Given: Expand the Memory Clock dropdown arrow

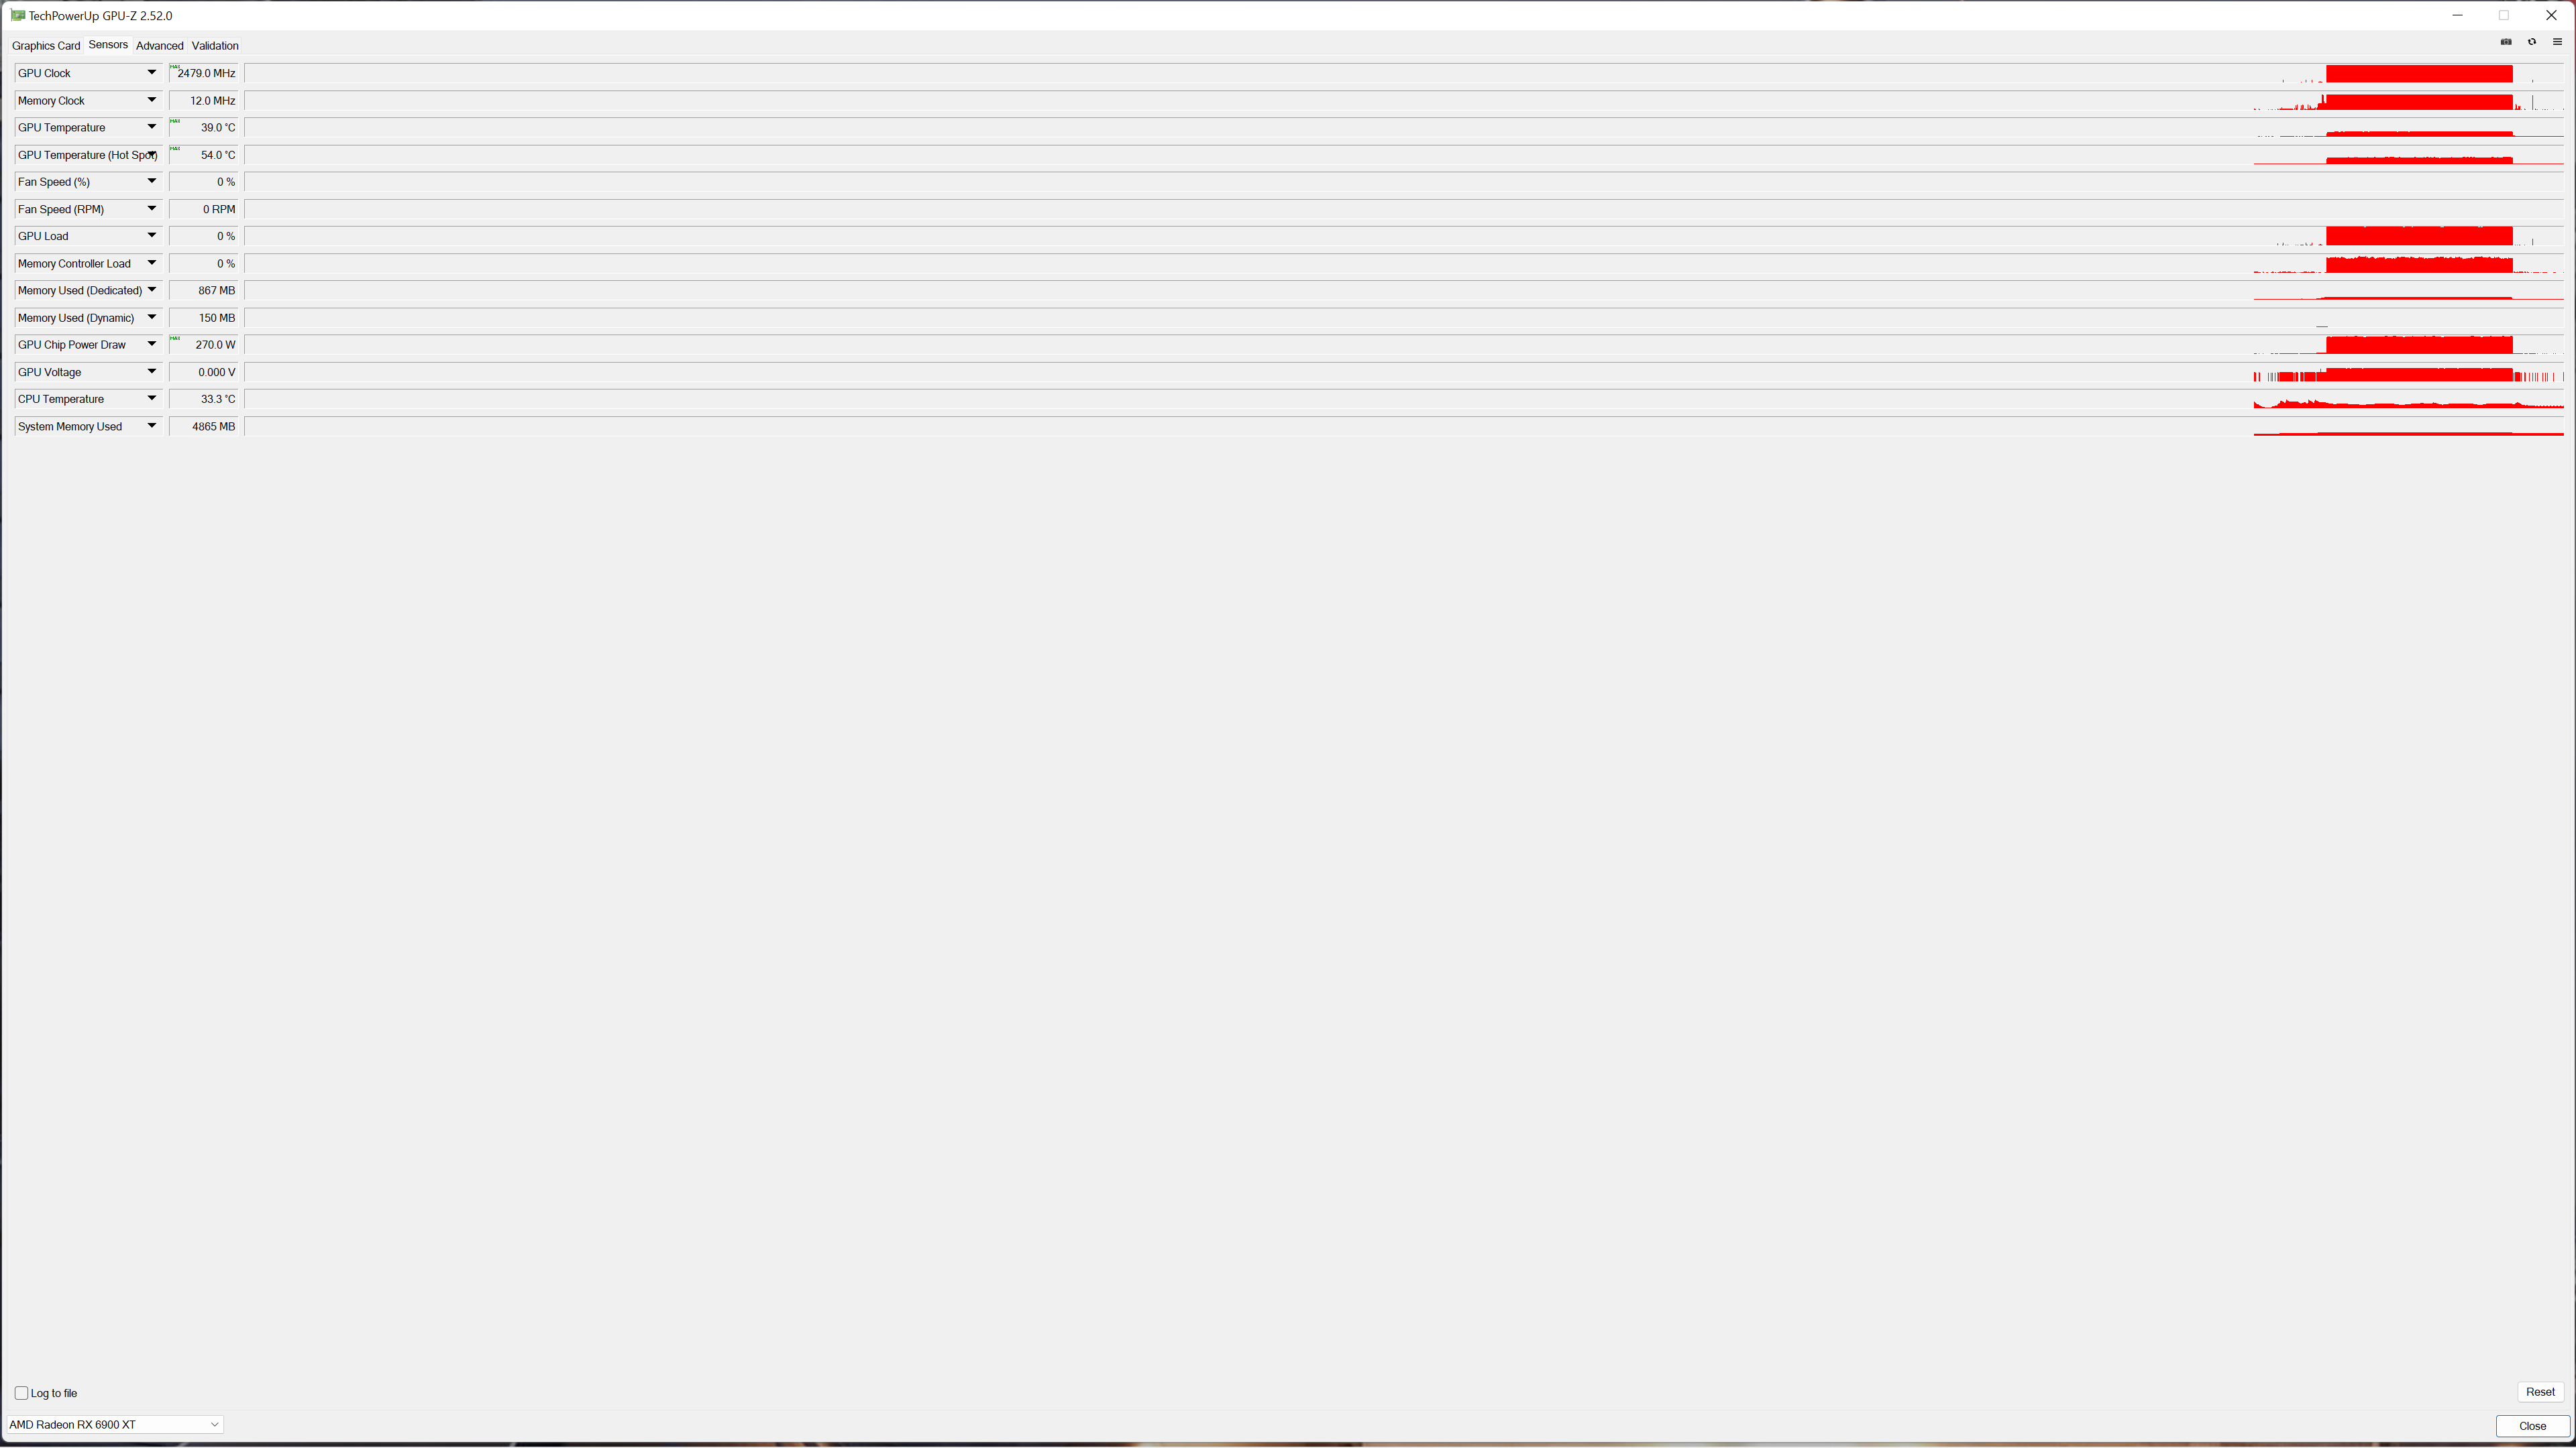Looking at the screenshot, I should [152, 100].
